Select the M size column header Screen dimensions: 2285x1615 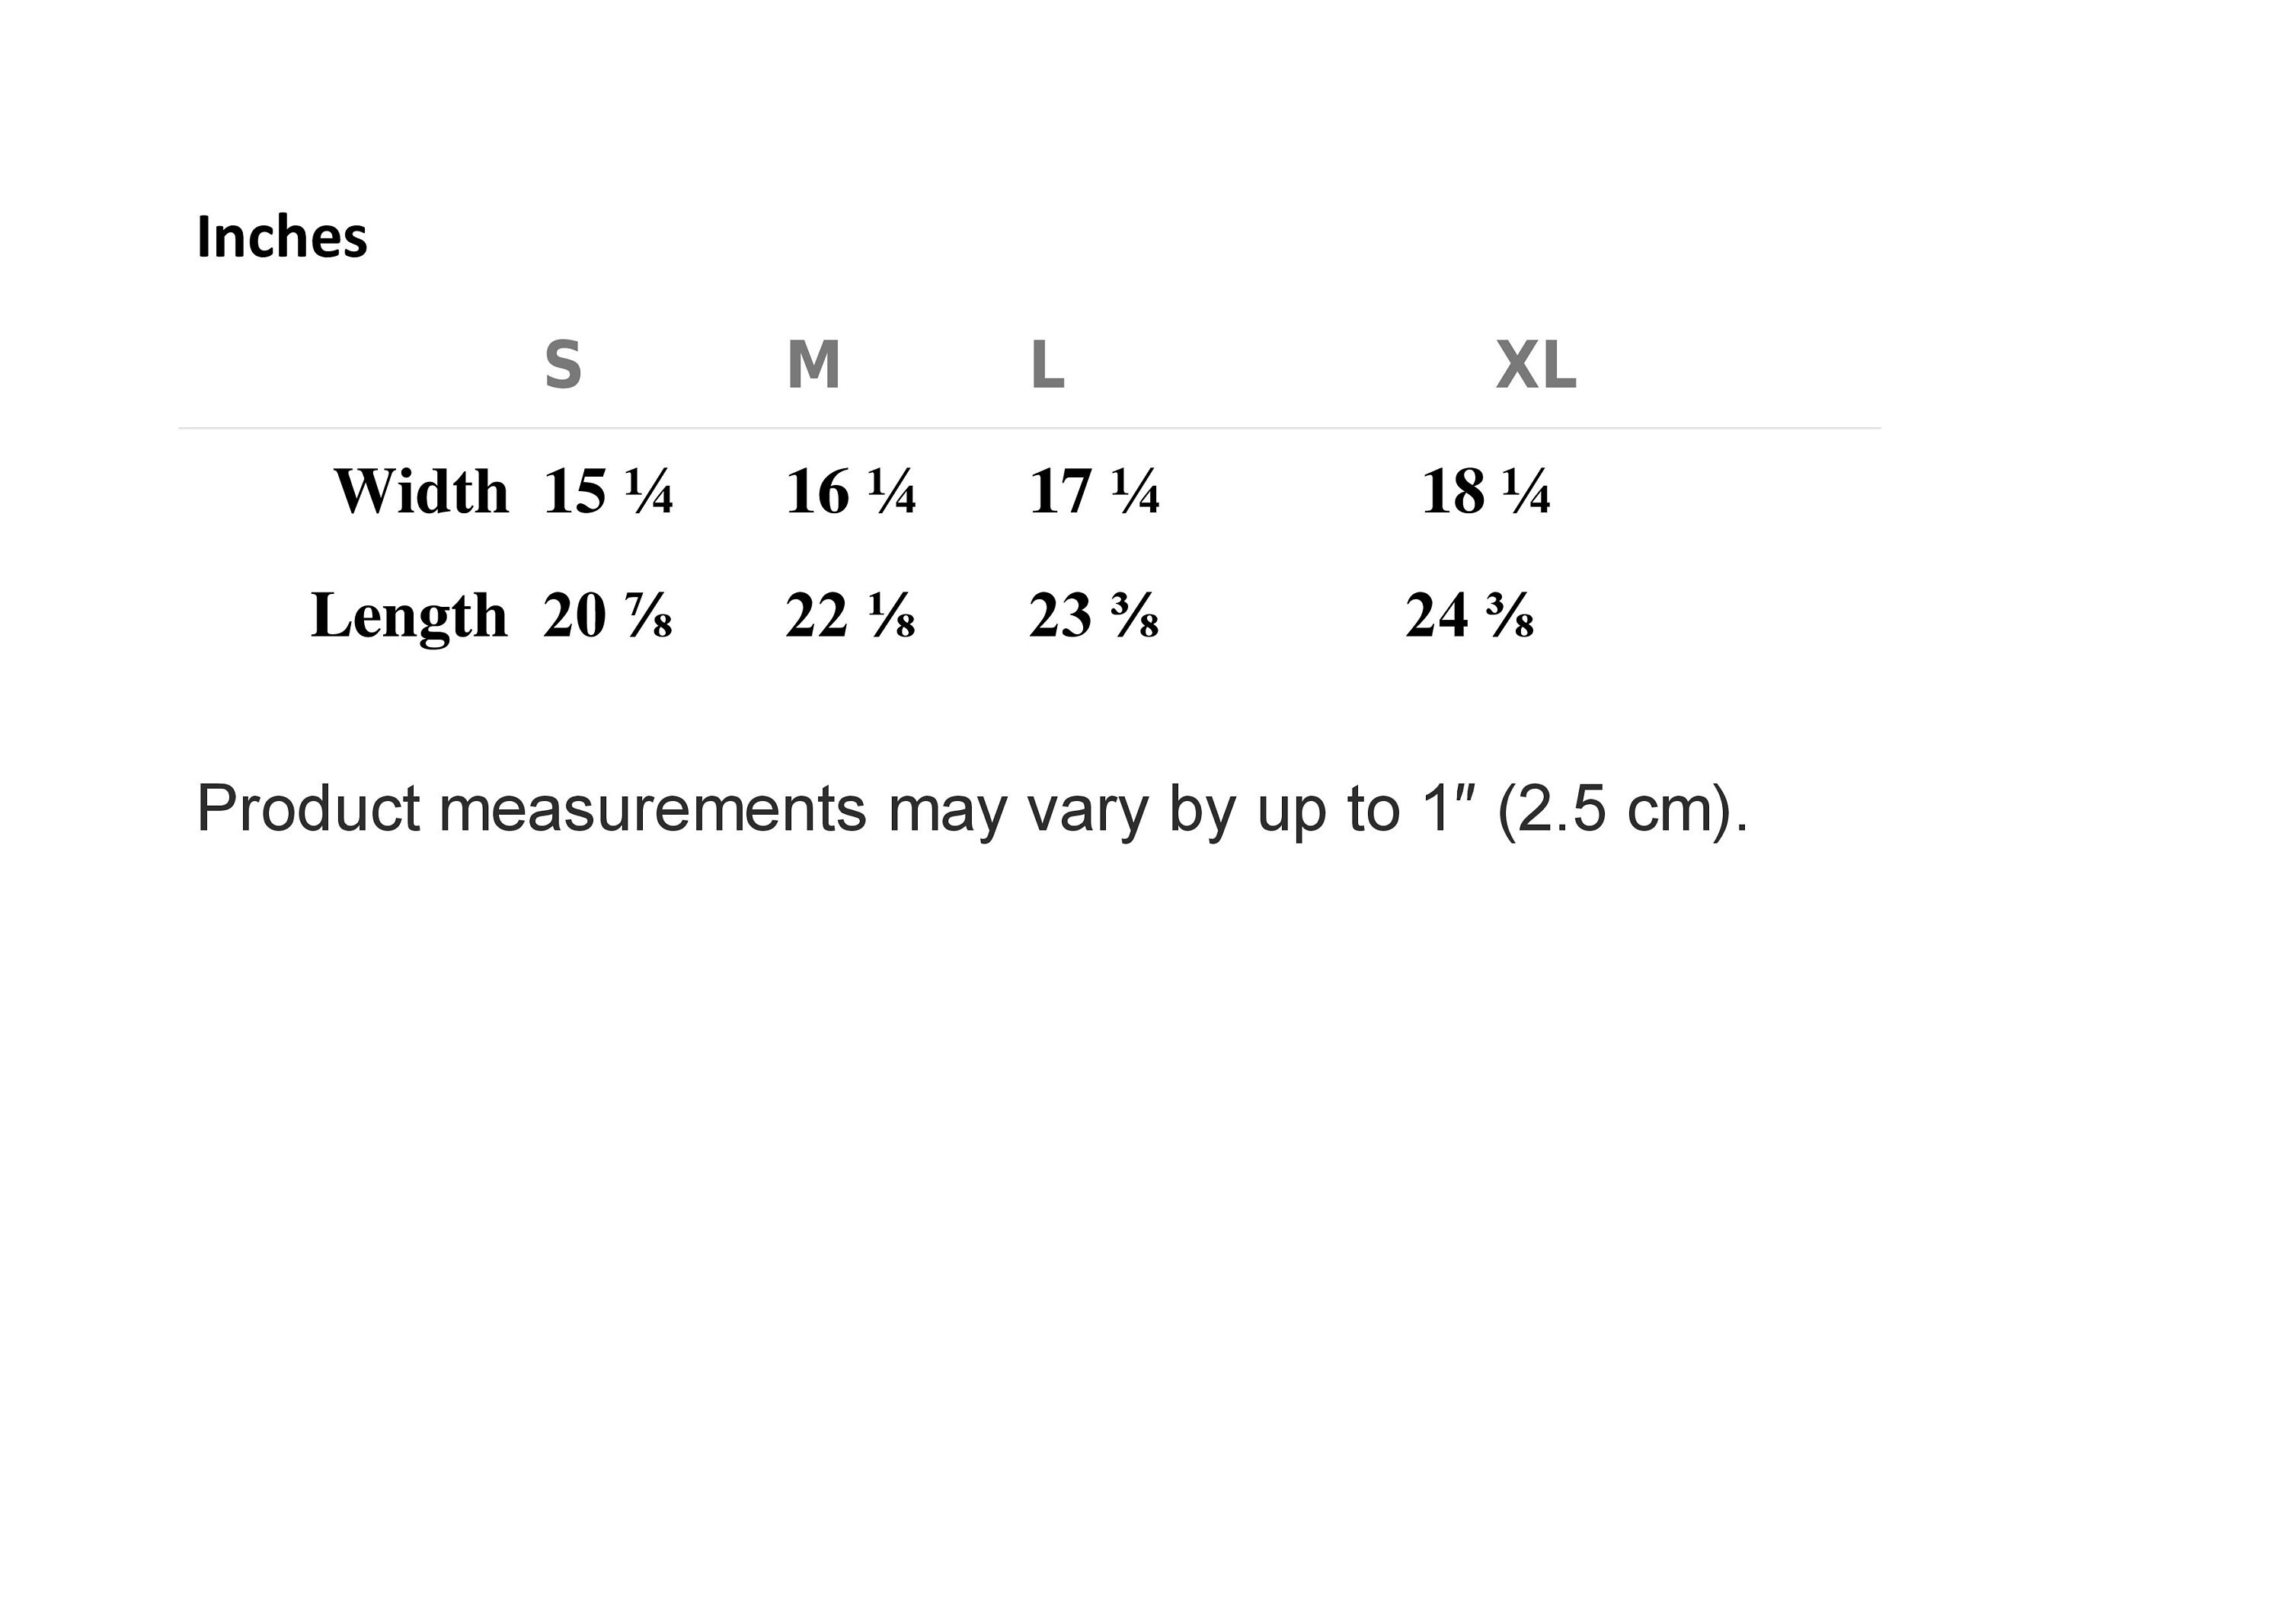813,364
